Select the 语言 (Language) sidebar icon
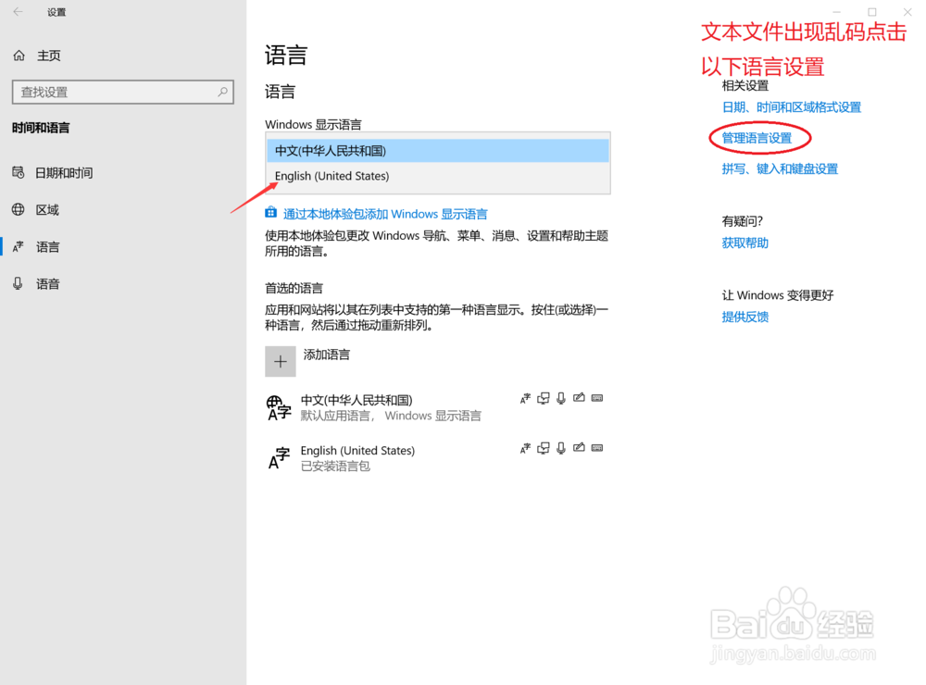This screenshot has height=685, width=926. (20, 246)
